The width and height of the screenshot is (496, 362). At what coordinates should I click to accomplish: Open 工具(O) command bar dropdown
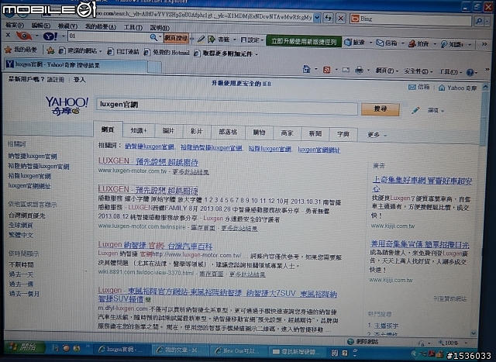(x=450, y=72)
